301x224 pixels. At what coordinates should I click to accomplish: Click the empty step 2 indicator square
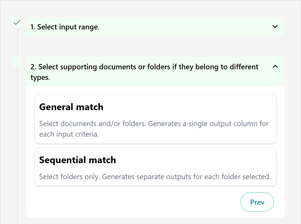[17, 62]
